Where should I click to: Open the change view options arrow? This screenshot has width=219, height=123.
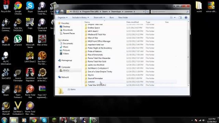click(175, 17)
